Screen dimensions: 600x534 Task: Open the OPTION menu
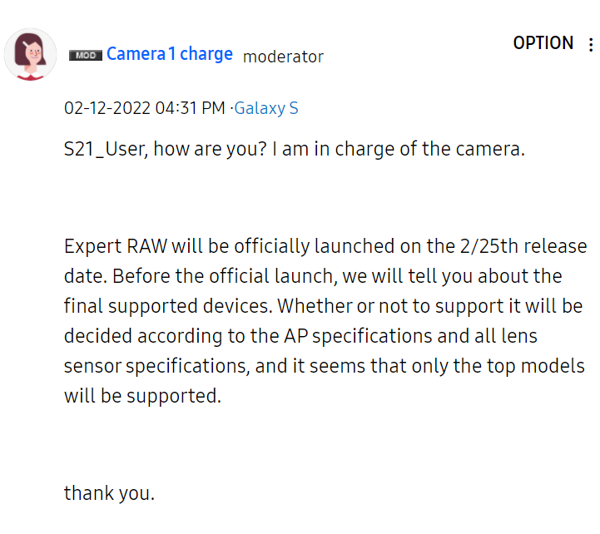(543, 43)
